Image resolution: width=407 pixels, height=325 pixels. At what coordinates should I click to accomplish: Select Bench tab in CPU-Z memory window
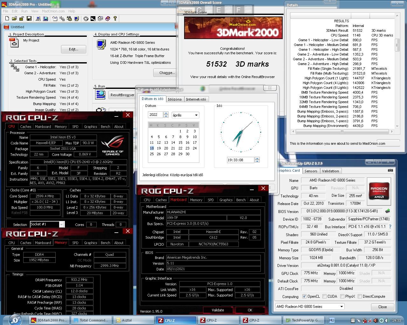coord(105,243)
